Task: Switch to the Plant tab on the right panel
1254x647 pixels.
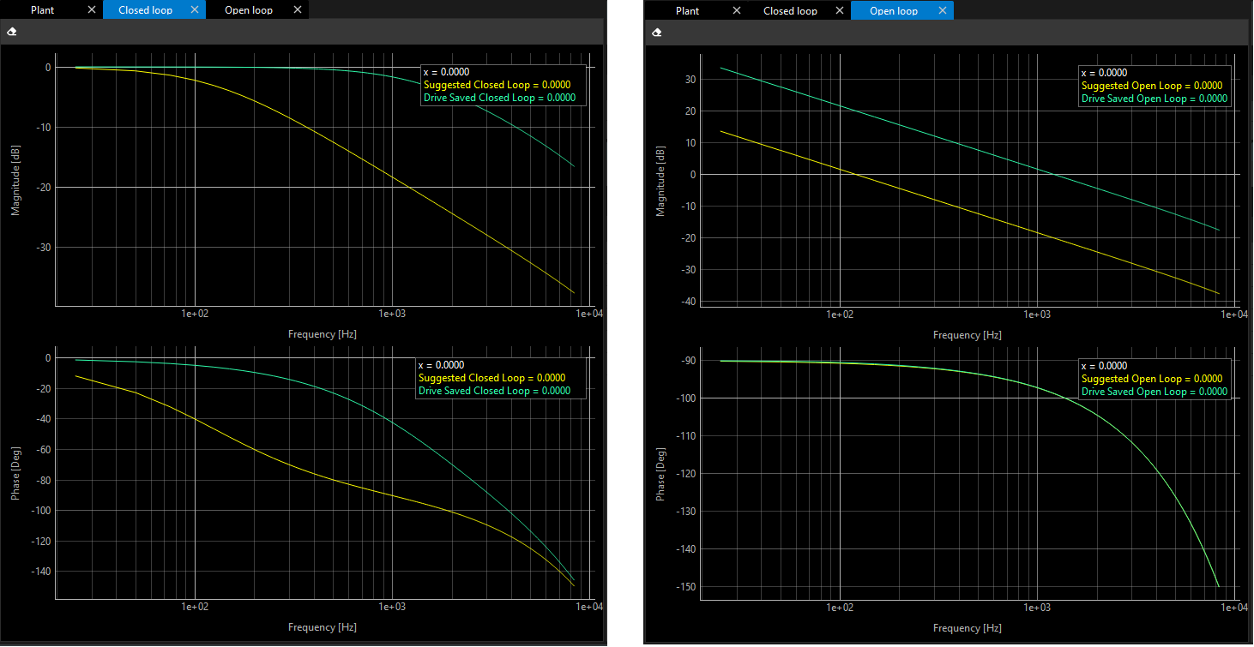Action: point(687,10)
